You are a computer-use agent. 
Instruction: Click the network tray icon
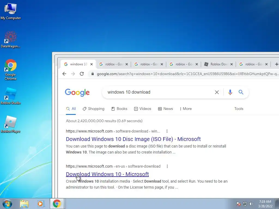point(245,204)
